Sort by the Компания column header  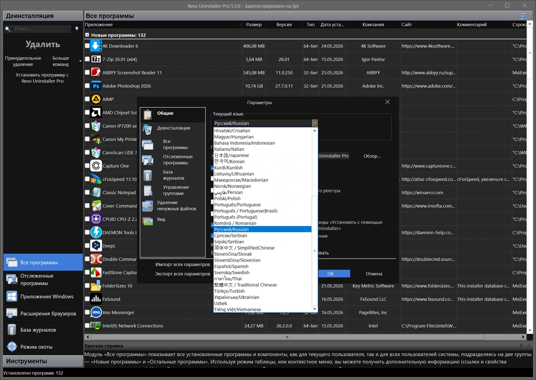coord(373,25)
